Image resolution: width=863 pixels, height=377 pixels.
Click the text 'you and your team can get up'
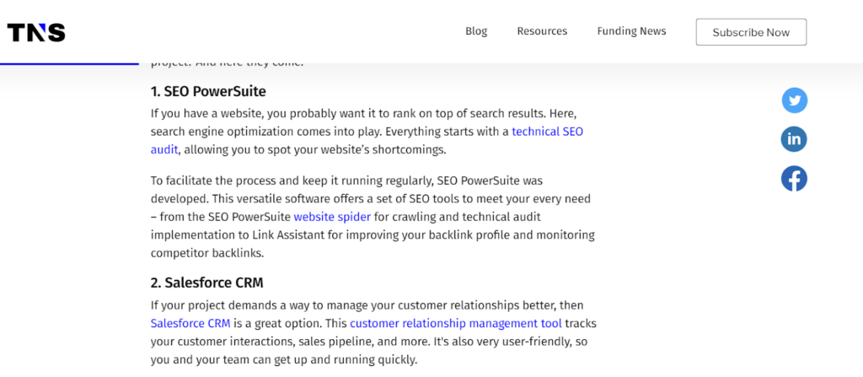click(228, 361)
